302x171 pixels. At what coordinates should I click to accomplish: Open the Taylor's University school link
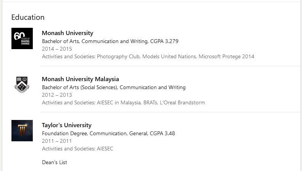coord(67,125)
